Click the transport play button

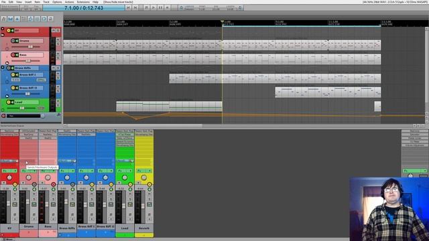(x=154, y=7)
